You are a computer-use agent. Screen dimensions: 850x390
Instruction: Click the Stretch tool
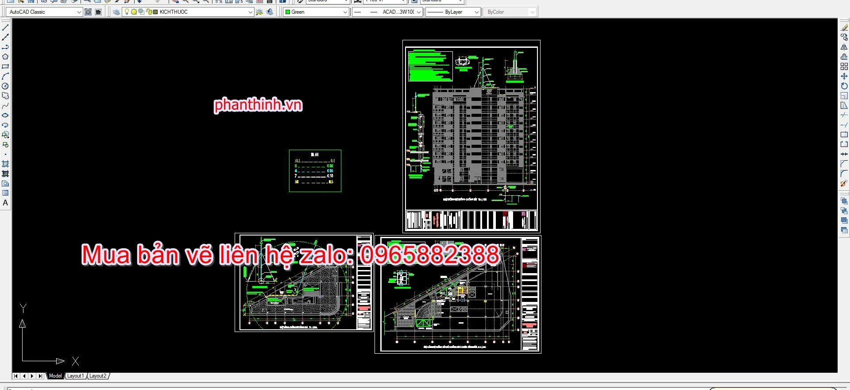(844, 105)
